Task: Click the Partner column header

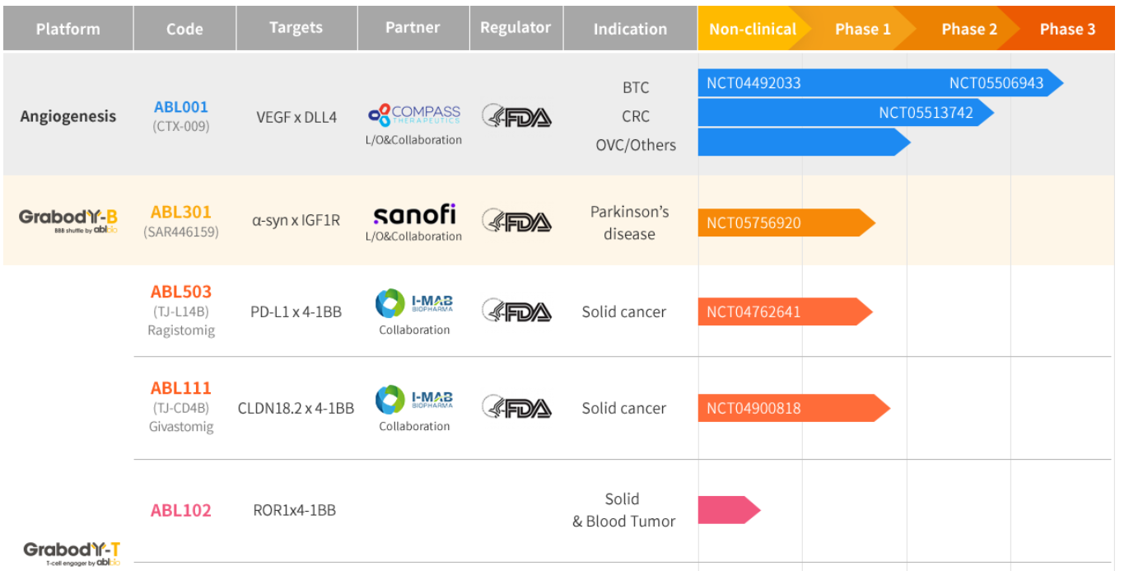Action: (x=413, y=28)
